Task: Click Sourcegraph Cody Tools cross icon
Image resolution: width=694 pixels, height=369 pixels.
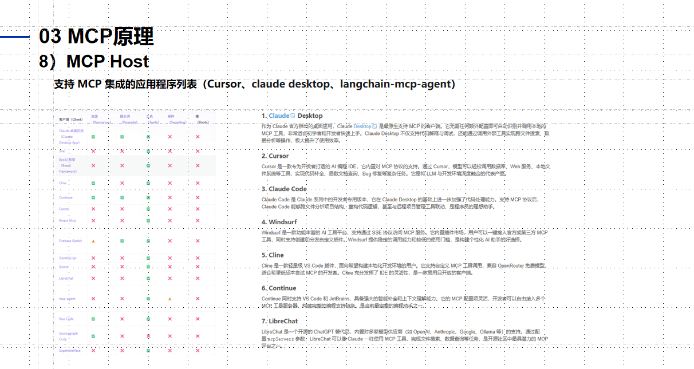Action: [148, 336]
